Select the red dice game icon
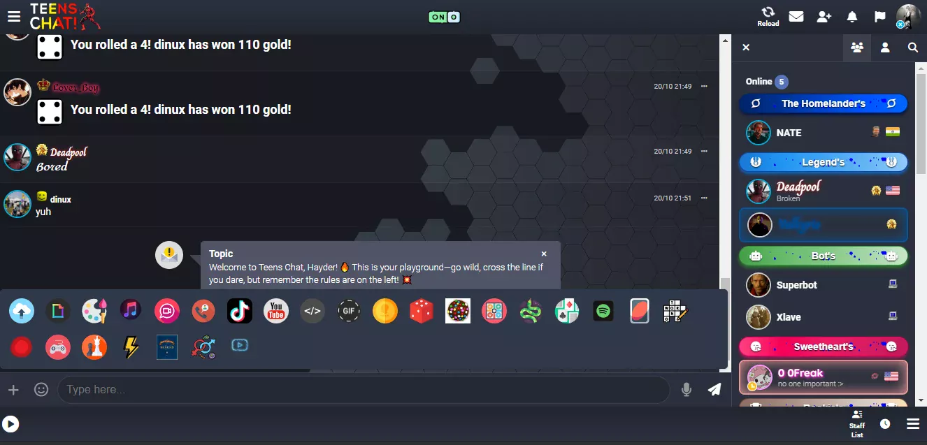927x445 pixels. tap(422, 311)
